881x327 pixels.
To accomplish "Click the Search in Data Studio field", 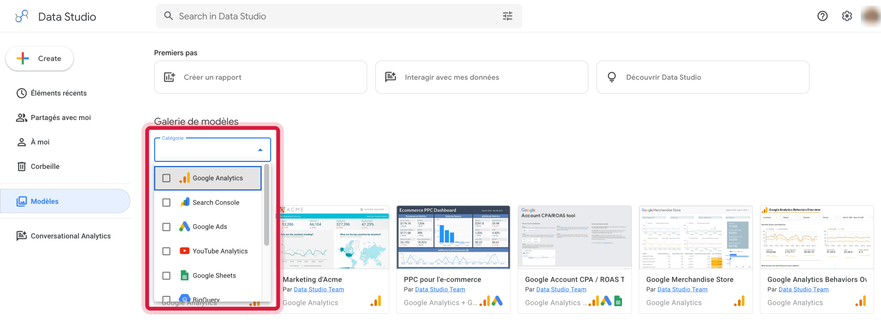I will (x=339, y=16).
